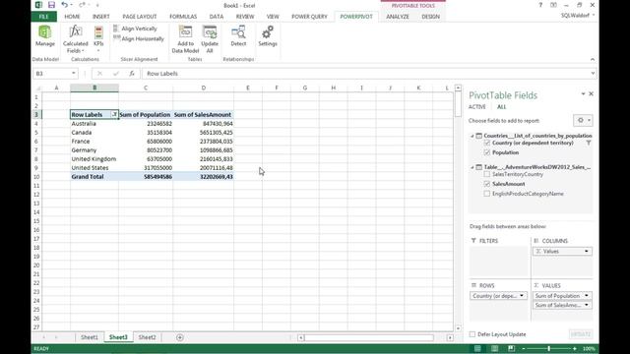Switch to Normal view in the status bar
The height and width of the screenshot is (354, 630).
point(477,348)
